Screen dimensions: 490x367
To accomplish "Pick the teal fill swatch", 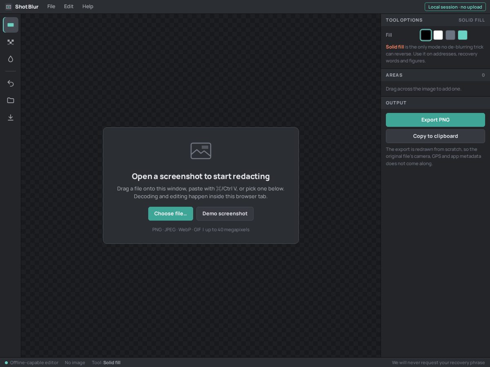I will pyautogui.click(x=463, y=35).
